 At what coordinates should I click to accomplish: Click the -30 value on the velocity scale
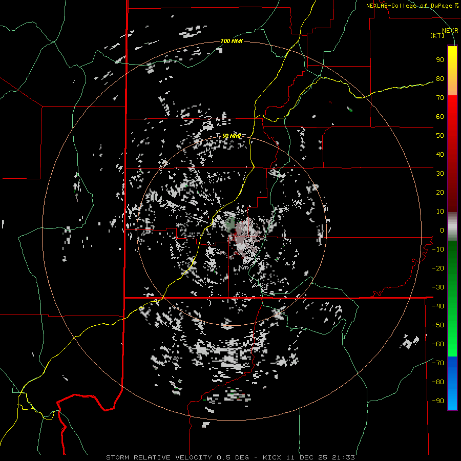(x=438, y=287)
